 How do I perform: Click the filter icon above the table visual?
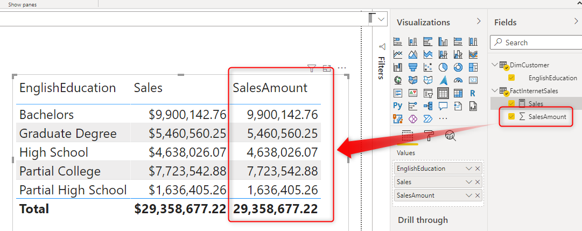pyautogui.click(x=311, y=68)
